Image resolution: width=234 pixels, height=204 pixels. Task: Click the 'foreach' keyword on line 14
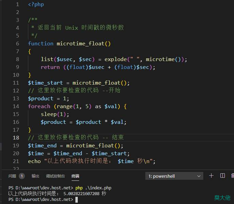[39, 106]
